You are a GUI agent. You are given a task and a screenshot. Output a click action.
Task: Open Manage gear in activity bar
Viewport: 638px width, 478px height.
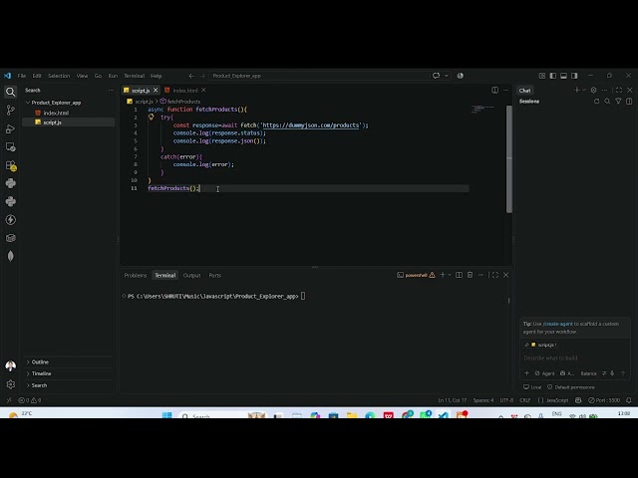pyautogui.click(x=11, y=384)
